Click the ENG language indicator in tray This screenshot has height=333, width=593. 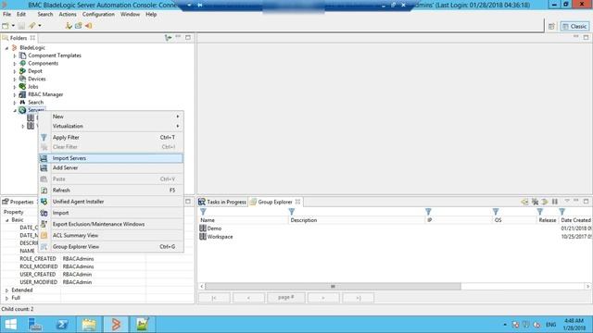tap(550, 325)
